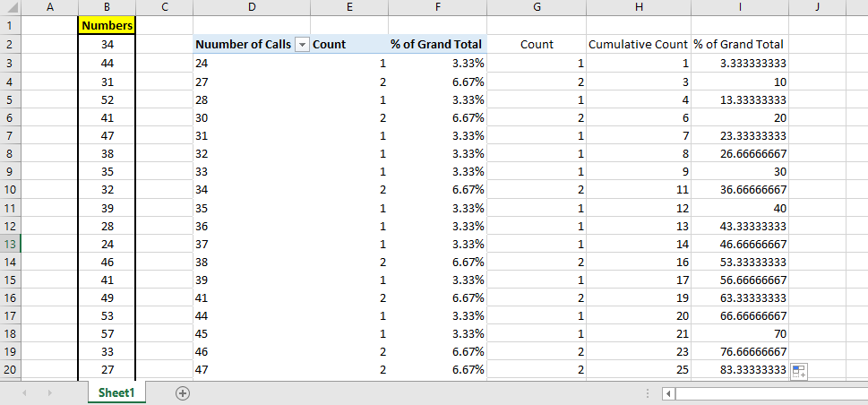Image resolution: width=868 pixels, height=405 pixels.
Task: Click the Select All corner triangle
Action: click(x=10, y=7)
